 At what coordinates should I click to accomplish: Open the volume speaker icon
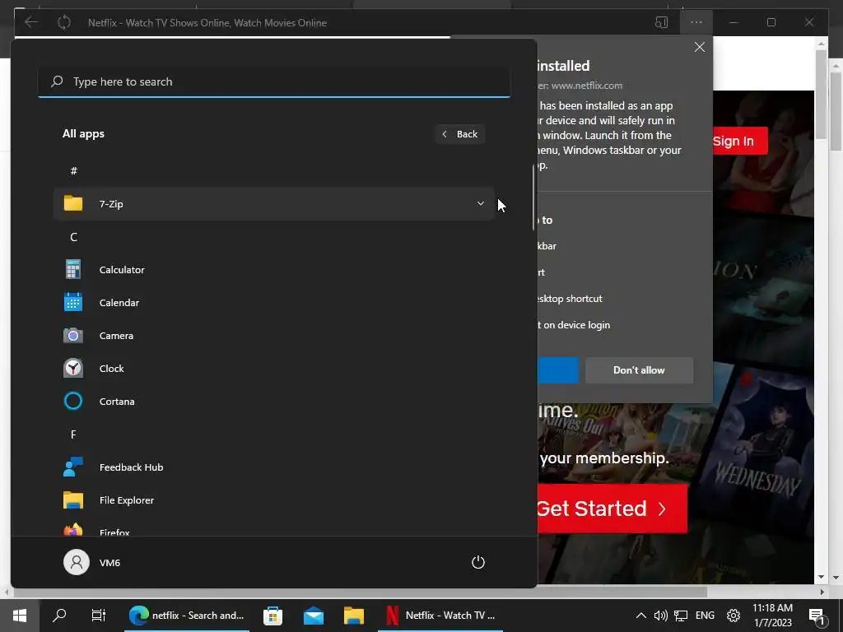coord(661,616)
